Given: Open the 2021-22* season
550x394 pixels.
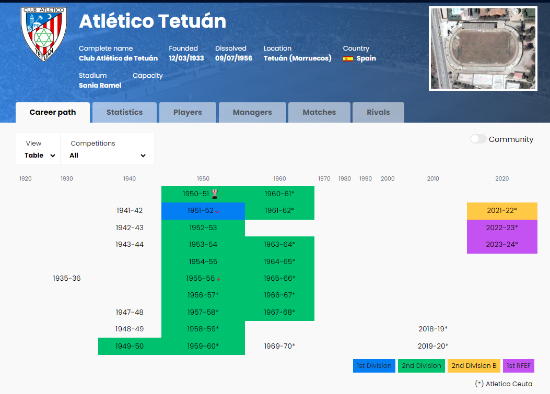Looking at the screenshot, I should pyautogui.click(x=502, y=211).
